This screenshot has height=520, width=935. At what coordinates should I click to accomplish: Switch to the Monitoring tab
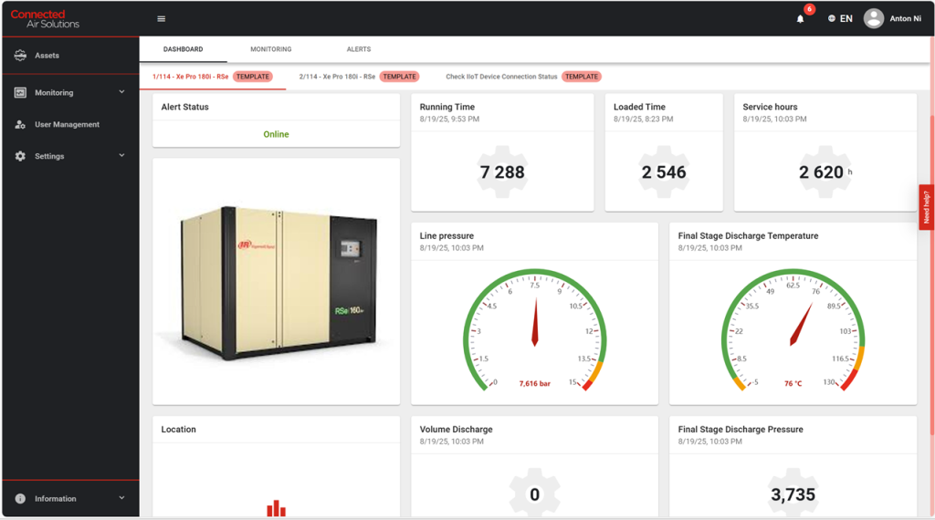point(270,49)
